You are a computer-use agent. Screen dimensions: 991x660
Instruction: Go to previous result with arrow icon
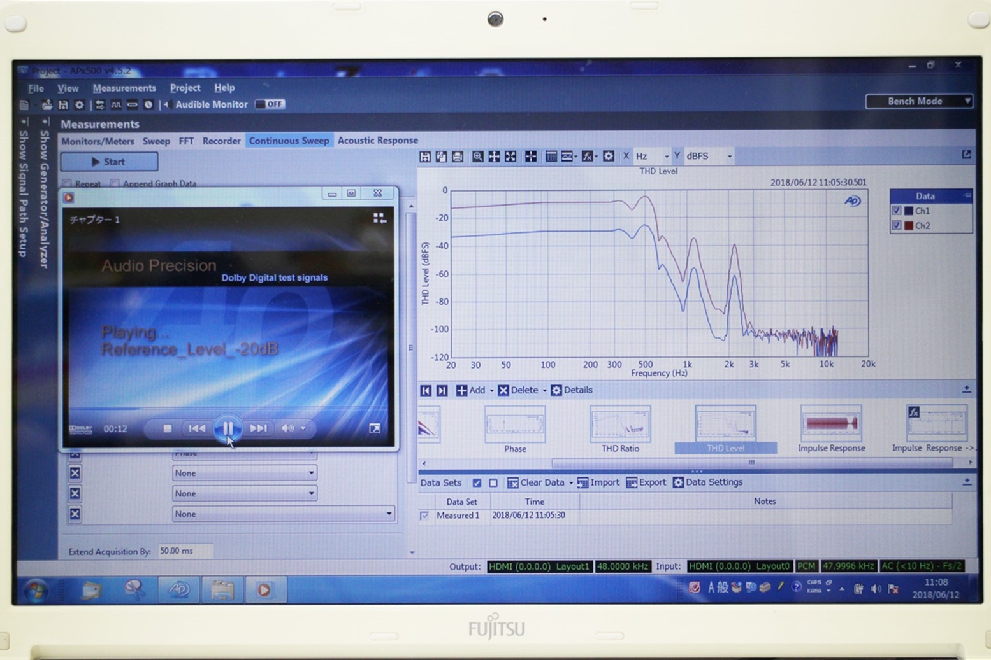point(426,391)
